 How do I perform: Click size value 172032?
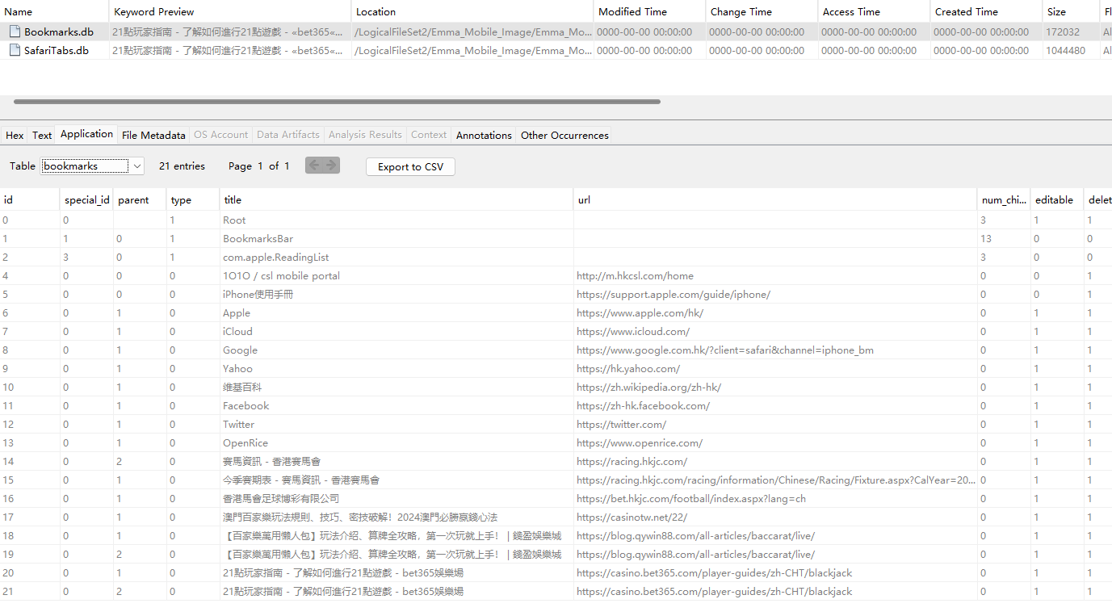1063,32
